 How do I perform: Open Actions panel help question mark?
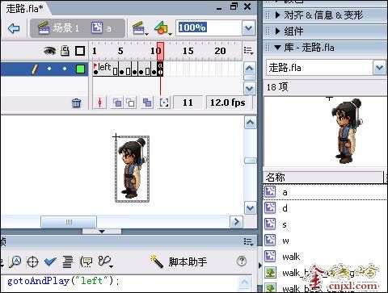pyautogui.click(x=242, y=262)
